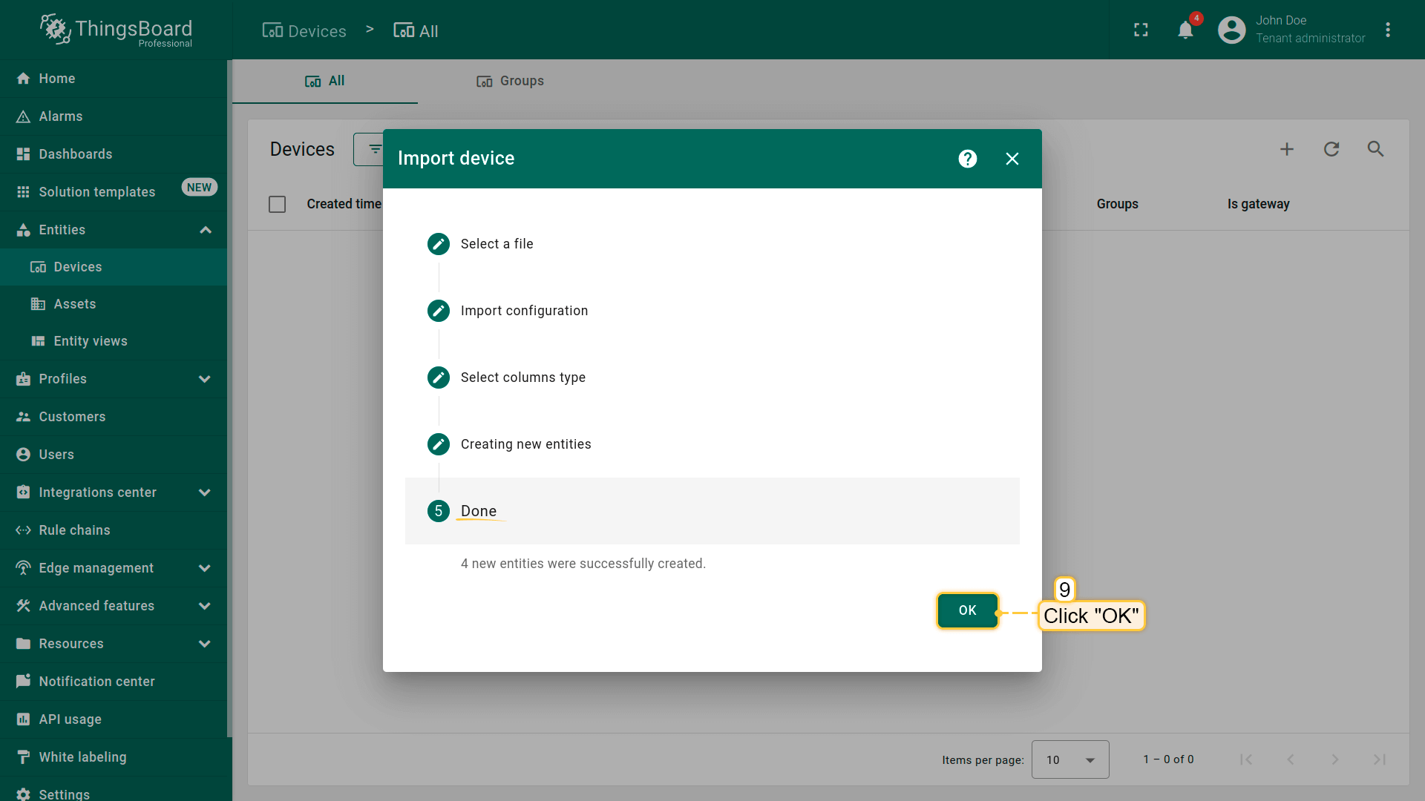Open items per page dropdown

[x=1069, y=759]
